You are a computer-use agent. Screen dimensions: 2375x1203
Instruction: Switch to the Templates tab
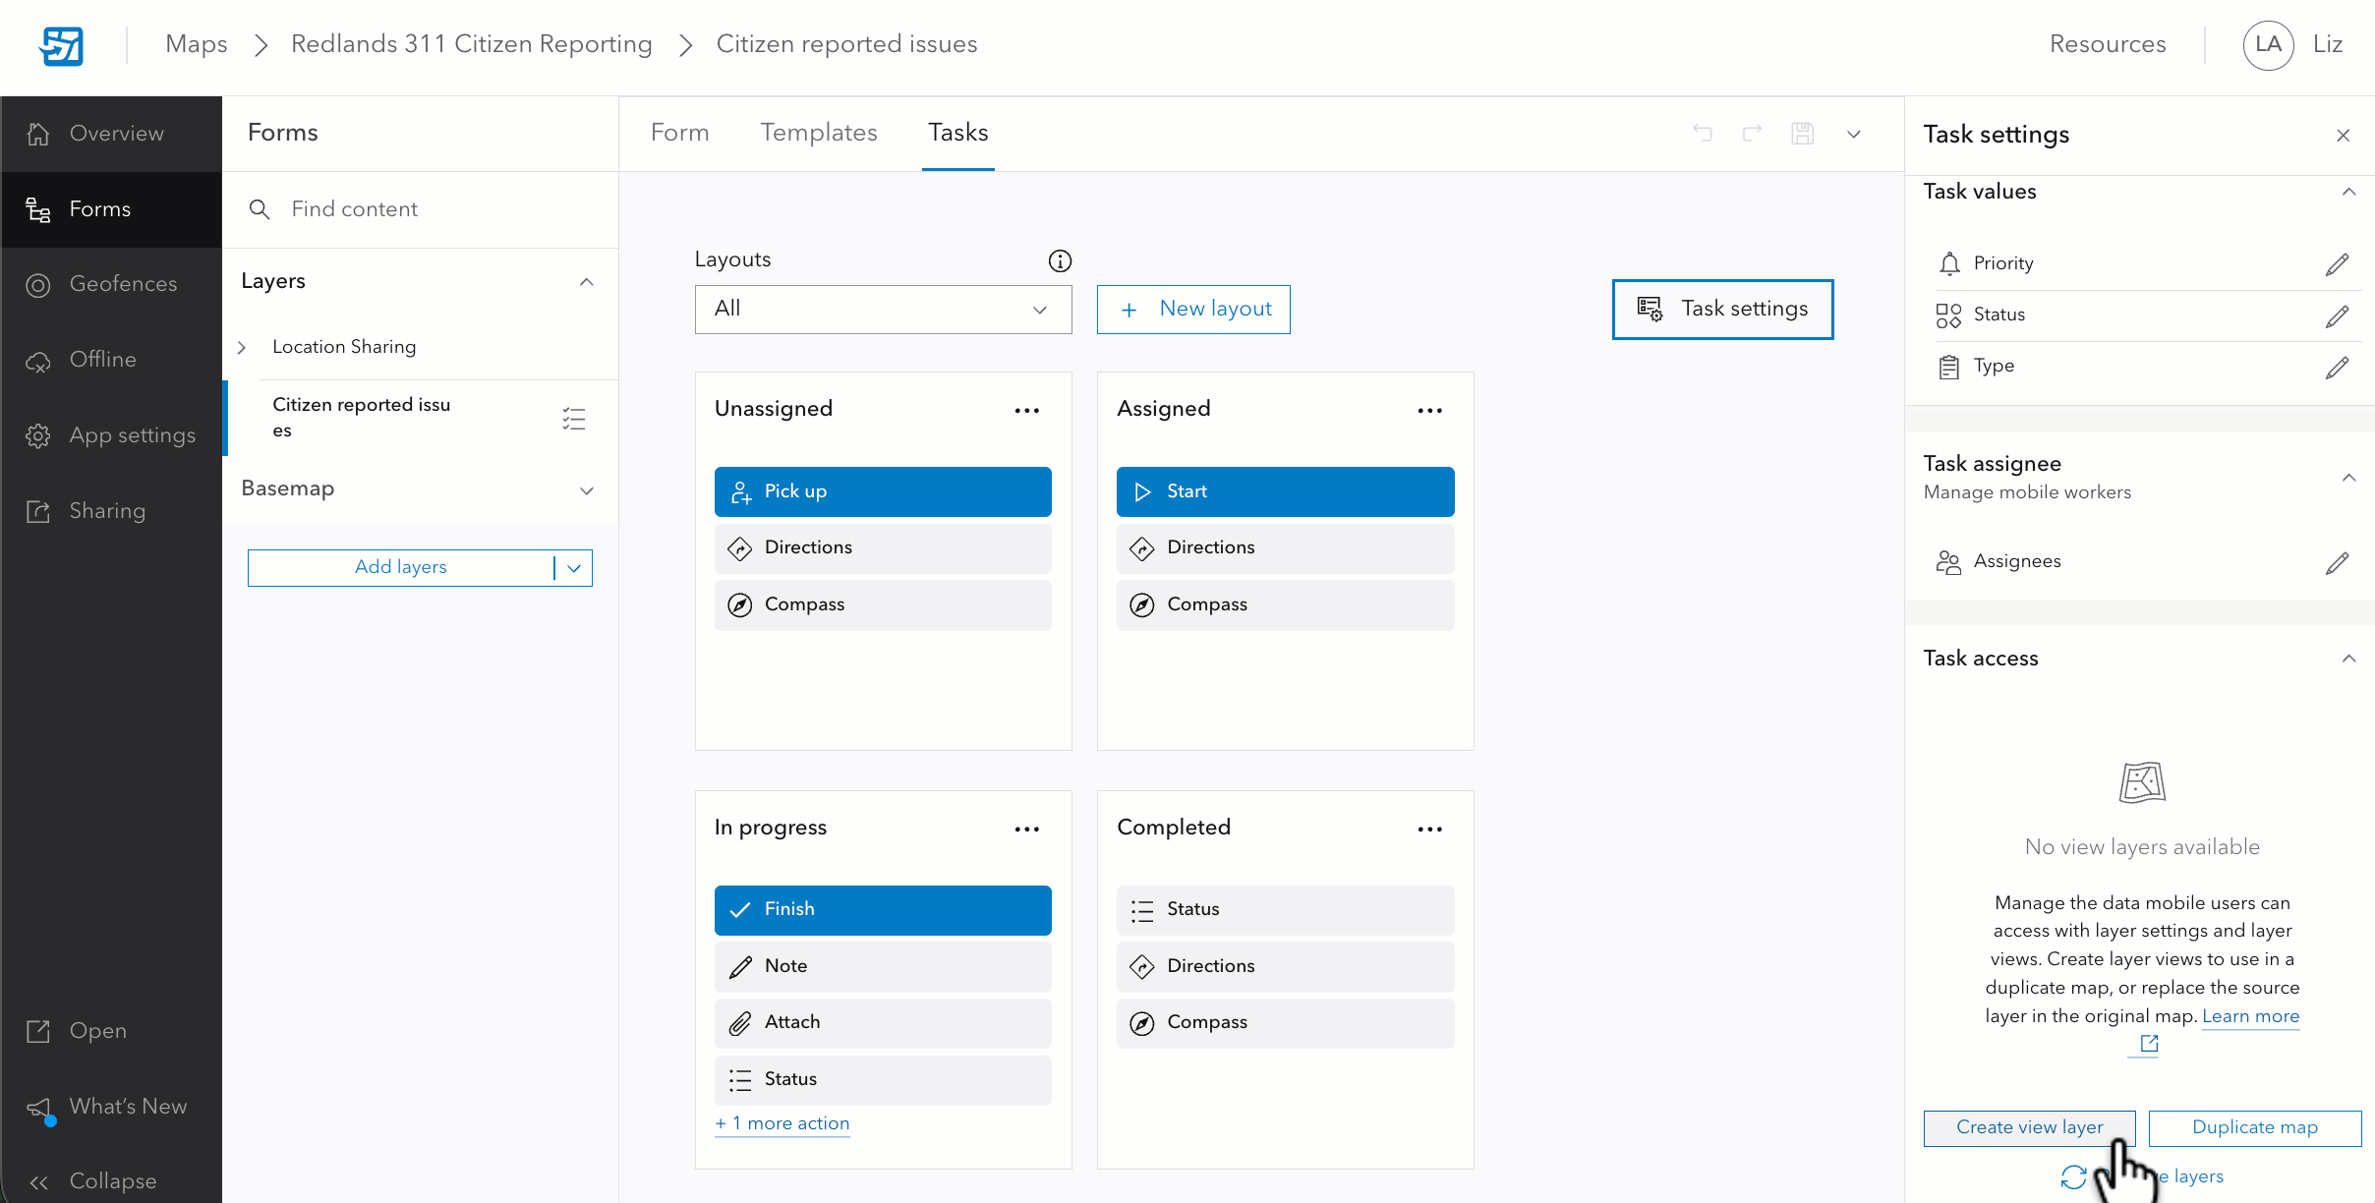(818, 133)
